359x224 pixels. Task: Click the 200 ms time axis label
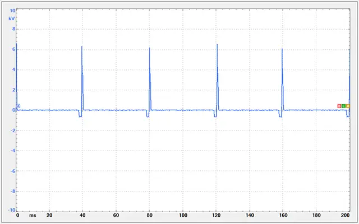346,215
